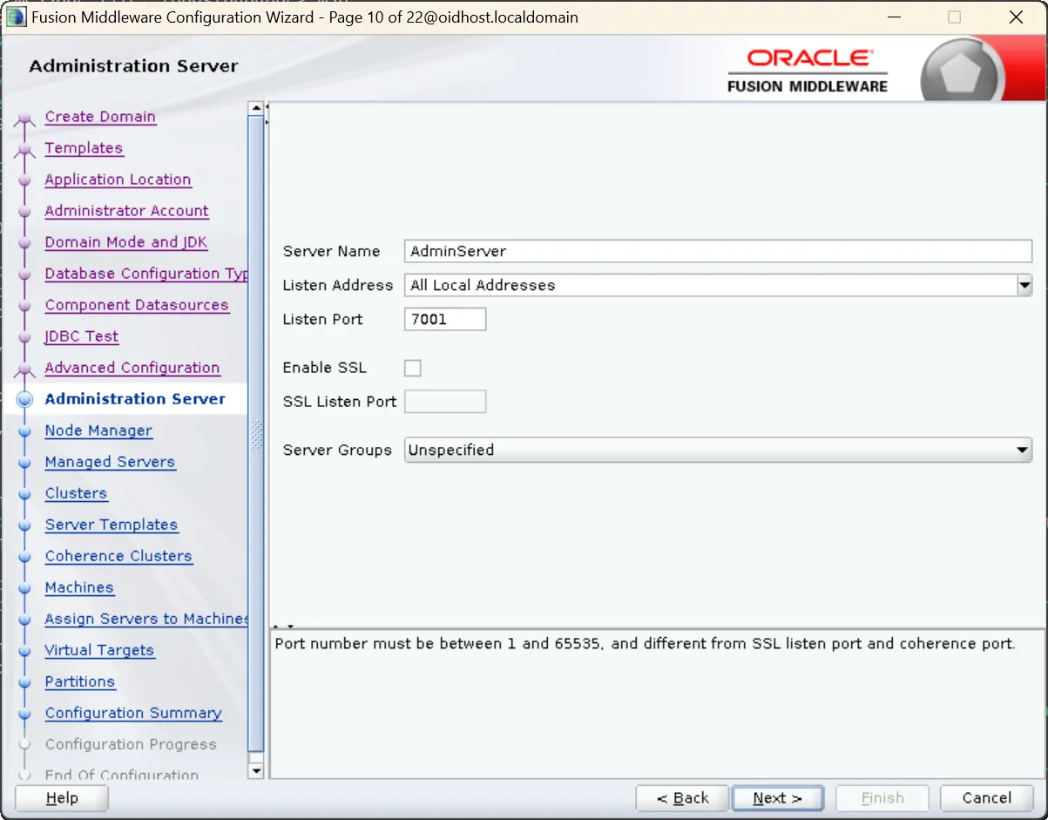Expand the Server Groups dropdown
1048x820 pixels.
click(x=718, y=450)
